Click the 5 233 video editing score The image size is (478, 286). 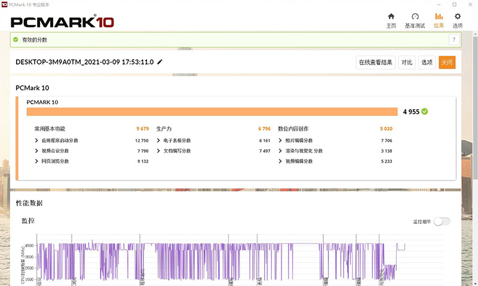[387, 161]
